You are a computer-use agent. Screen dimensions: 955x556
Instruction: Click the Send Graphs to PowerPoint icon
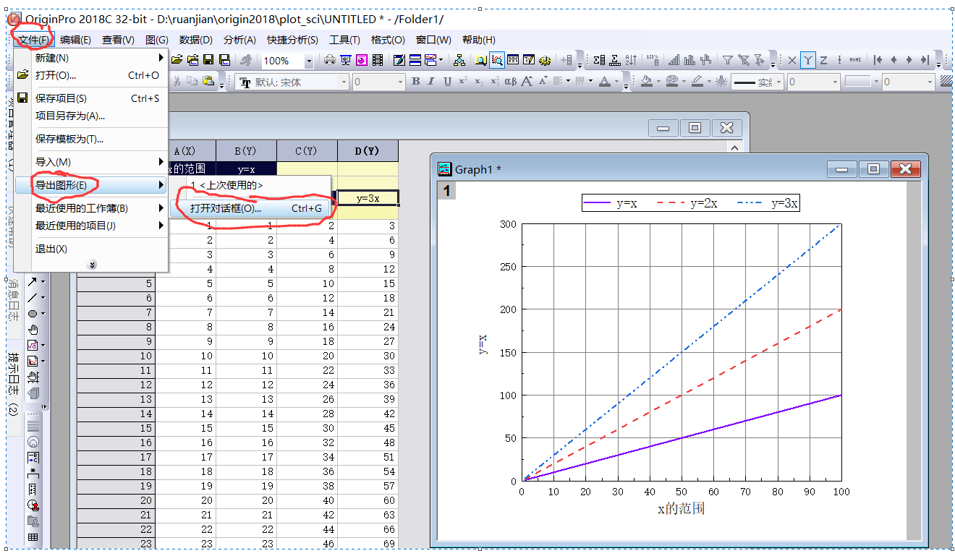point(362,60)
